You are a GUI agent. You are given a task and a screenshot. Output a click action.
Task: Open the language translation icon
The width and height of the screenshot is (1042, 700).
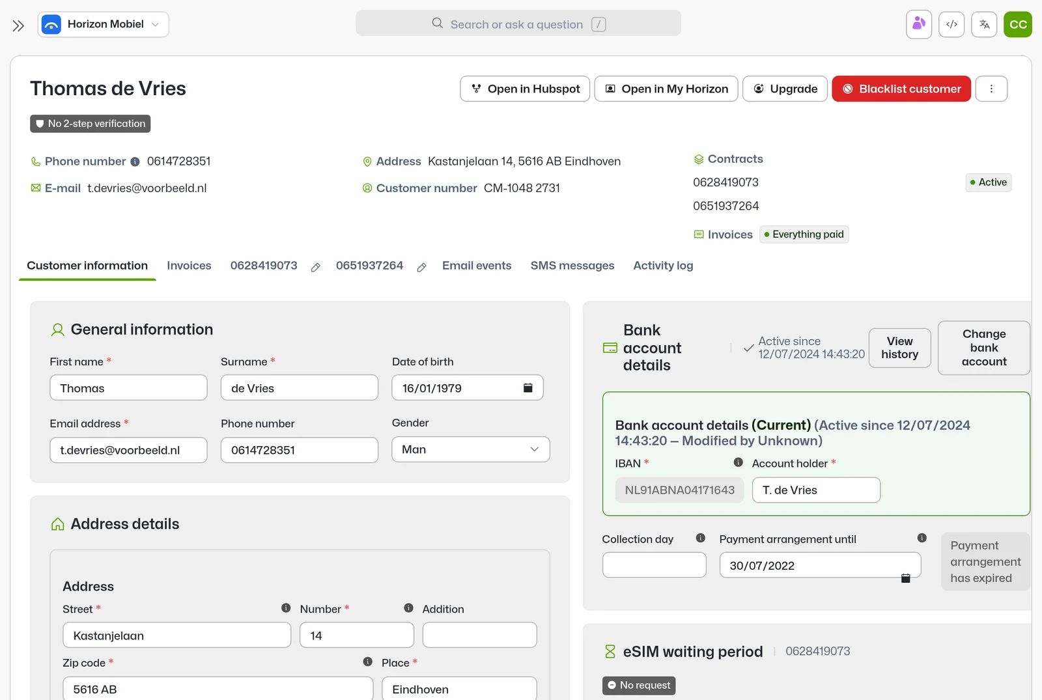coord(984,25)
